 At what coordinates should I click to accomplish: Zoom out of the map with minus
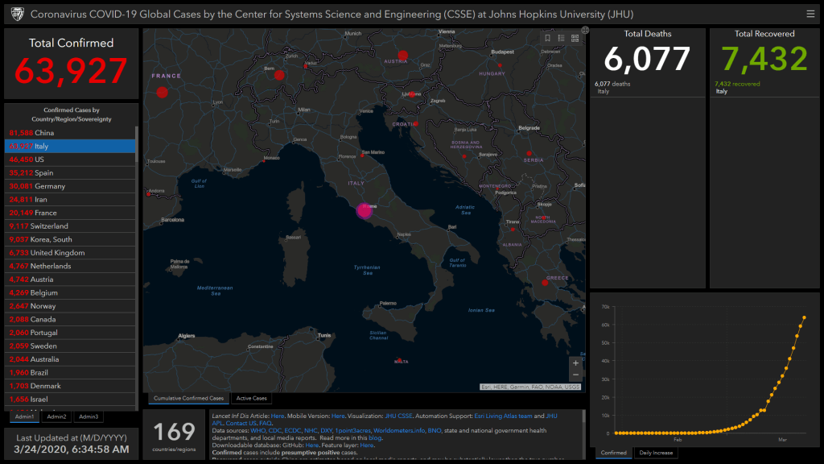pyautogui.click(x=575, y=375)
